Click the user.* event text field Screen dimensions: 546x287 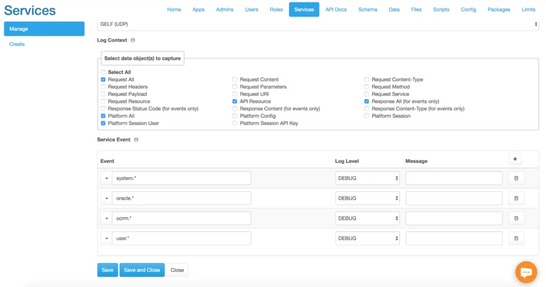[x=181, y=238]
